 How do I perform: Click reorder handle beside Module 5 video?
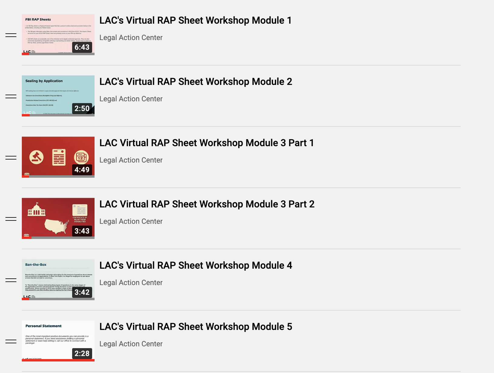click(x=11, y=341)
